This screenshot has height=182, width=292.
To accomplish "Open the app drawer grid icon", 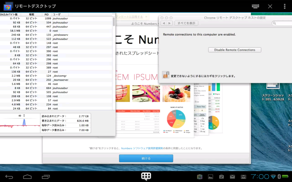I will (146, 176).
